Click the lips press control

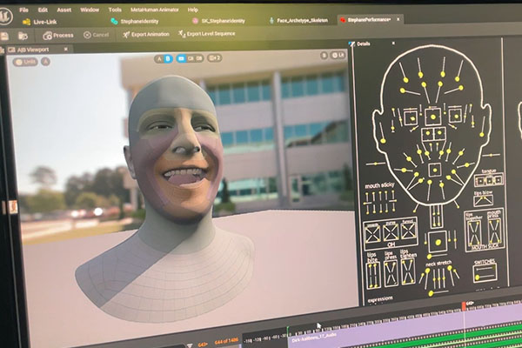pos(391,273)
